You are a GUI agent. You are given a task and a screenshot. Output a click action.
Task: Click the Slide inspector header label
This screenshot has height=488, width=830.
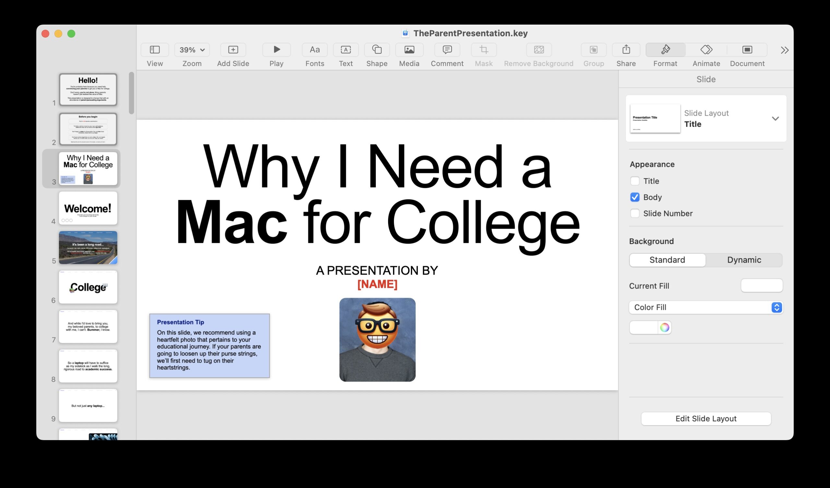click(x=705, y=79)
